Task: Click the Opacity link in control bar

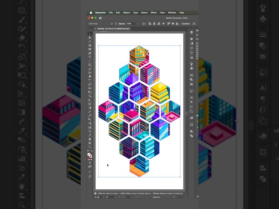Action: [x=122, y=24]
